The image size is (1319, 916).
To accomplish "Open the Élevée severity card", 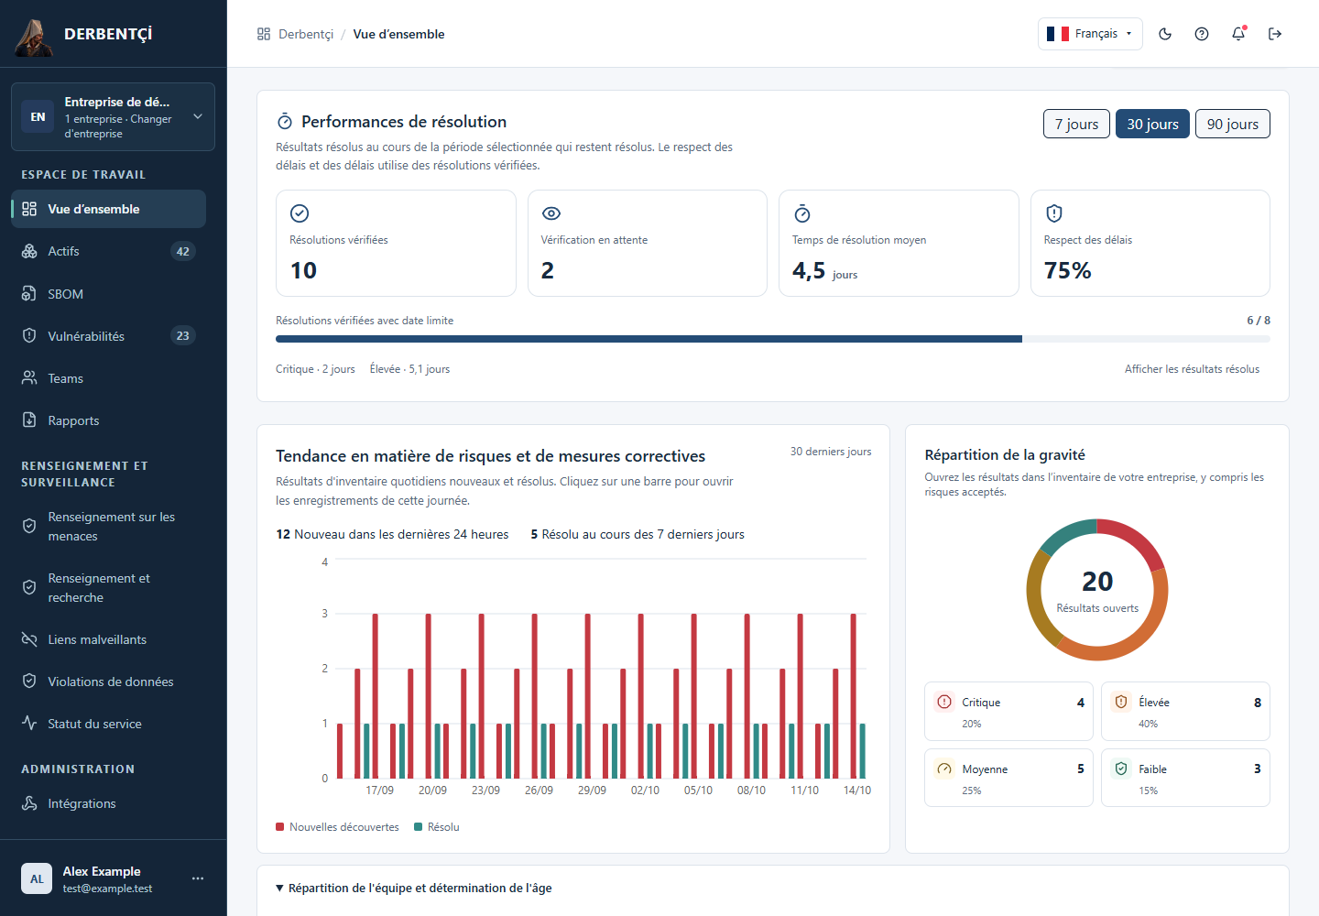I will point(1185,711).
